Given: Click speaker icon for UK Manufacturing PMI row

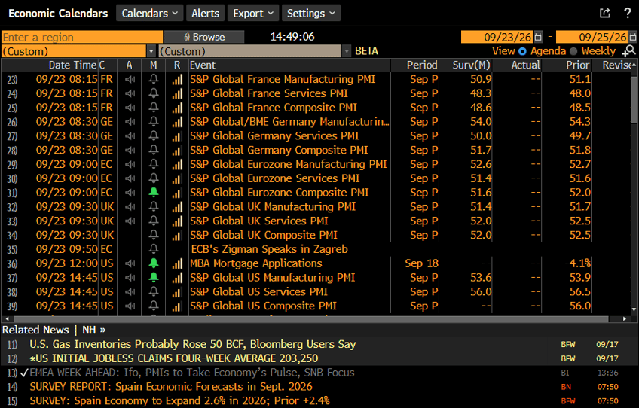Looking at the screenshot, I should (x=130, y=207).
